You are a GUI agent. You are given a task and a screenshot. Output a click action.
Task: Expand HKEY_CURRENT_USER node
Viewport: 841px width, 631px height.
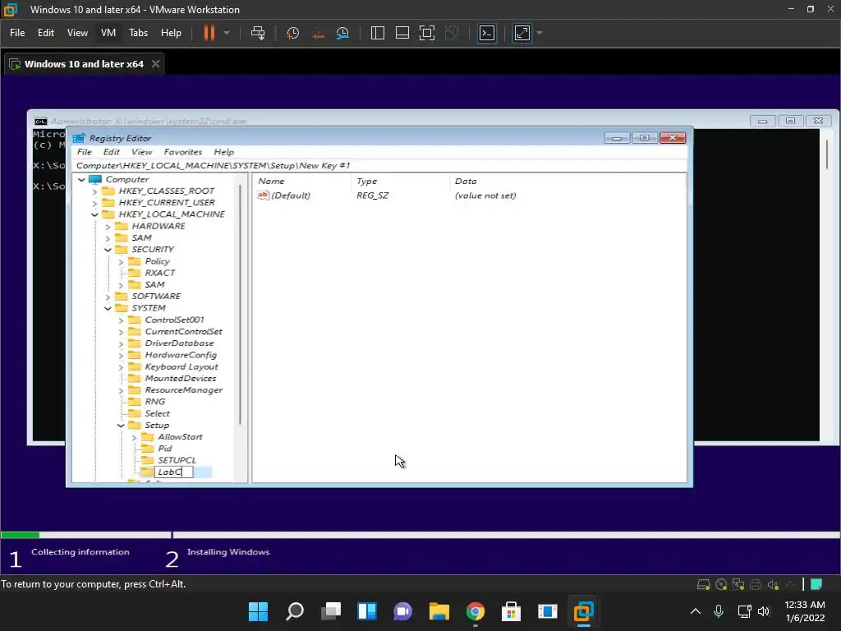point(94,204)
